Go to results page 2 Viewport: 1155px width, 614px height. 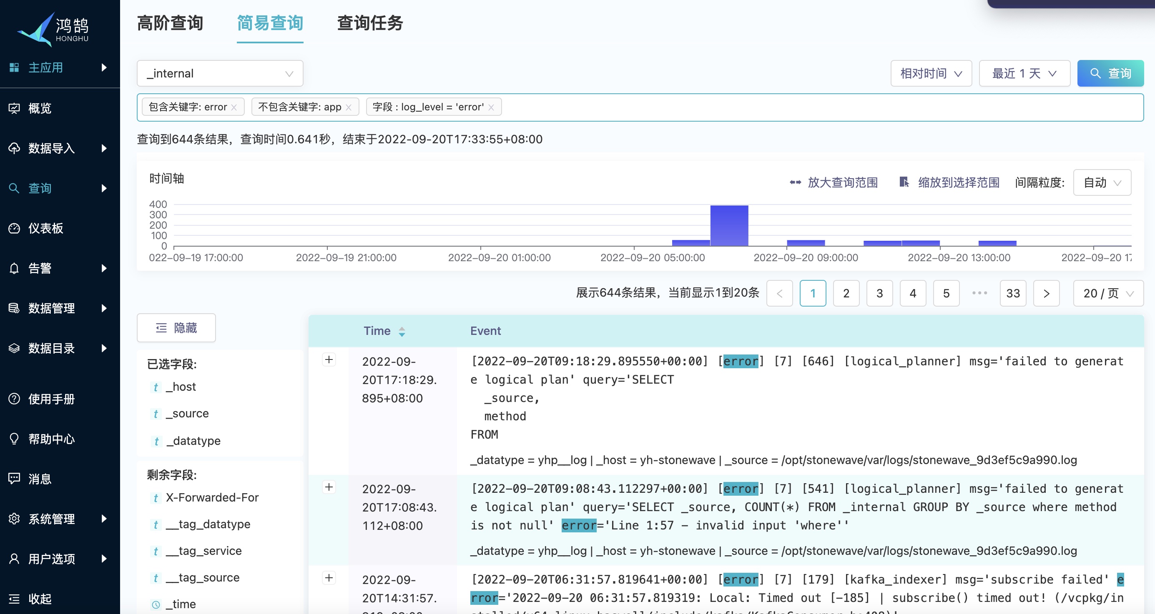click(846, 293)
